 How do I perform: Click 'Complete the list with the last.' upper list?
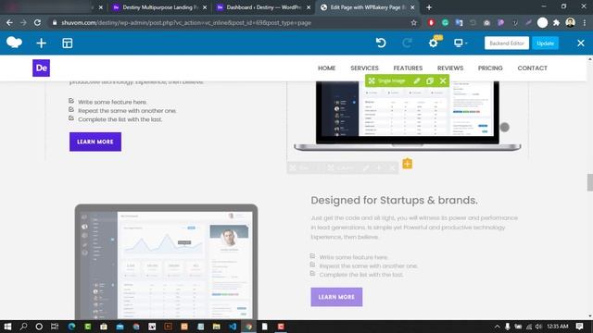[120, 119]
